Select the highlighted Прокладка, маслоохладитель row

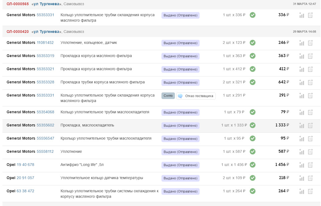(x=134, y=125)
